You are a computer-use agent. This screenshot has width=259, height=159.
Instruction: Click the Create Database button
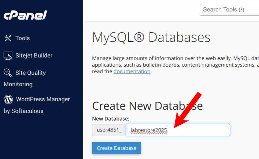[x=117, y=148]
